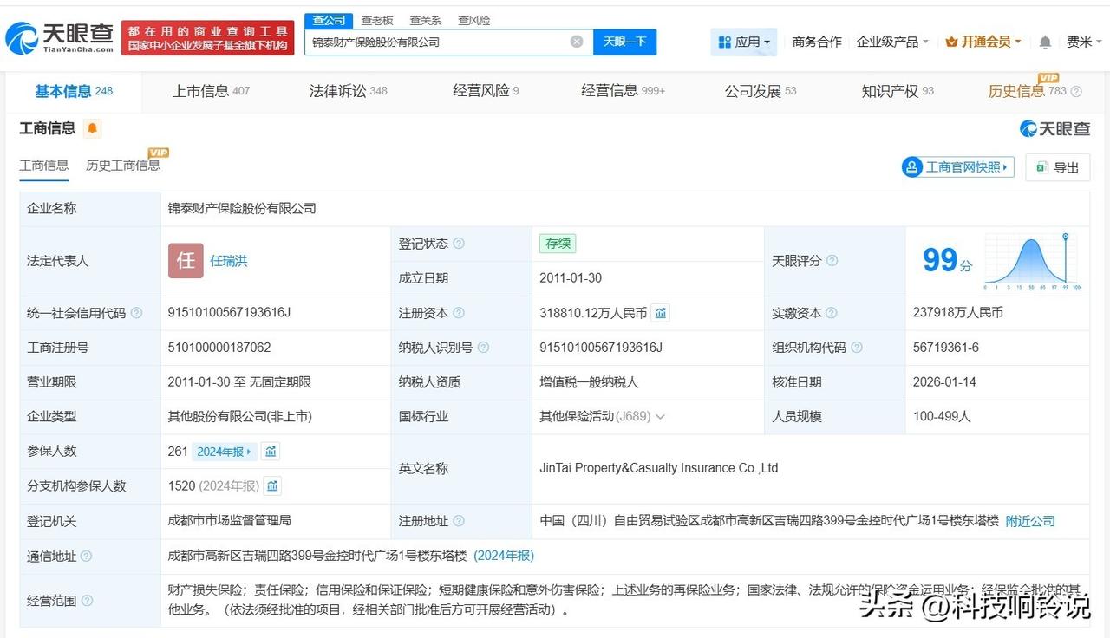The height and width of the screenshot is (638, 1110).
Task: Click help icon next to 经营范围
Action: point(87,601)
